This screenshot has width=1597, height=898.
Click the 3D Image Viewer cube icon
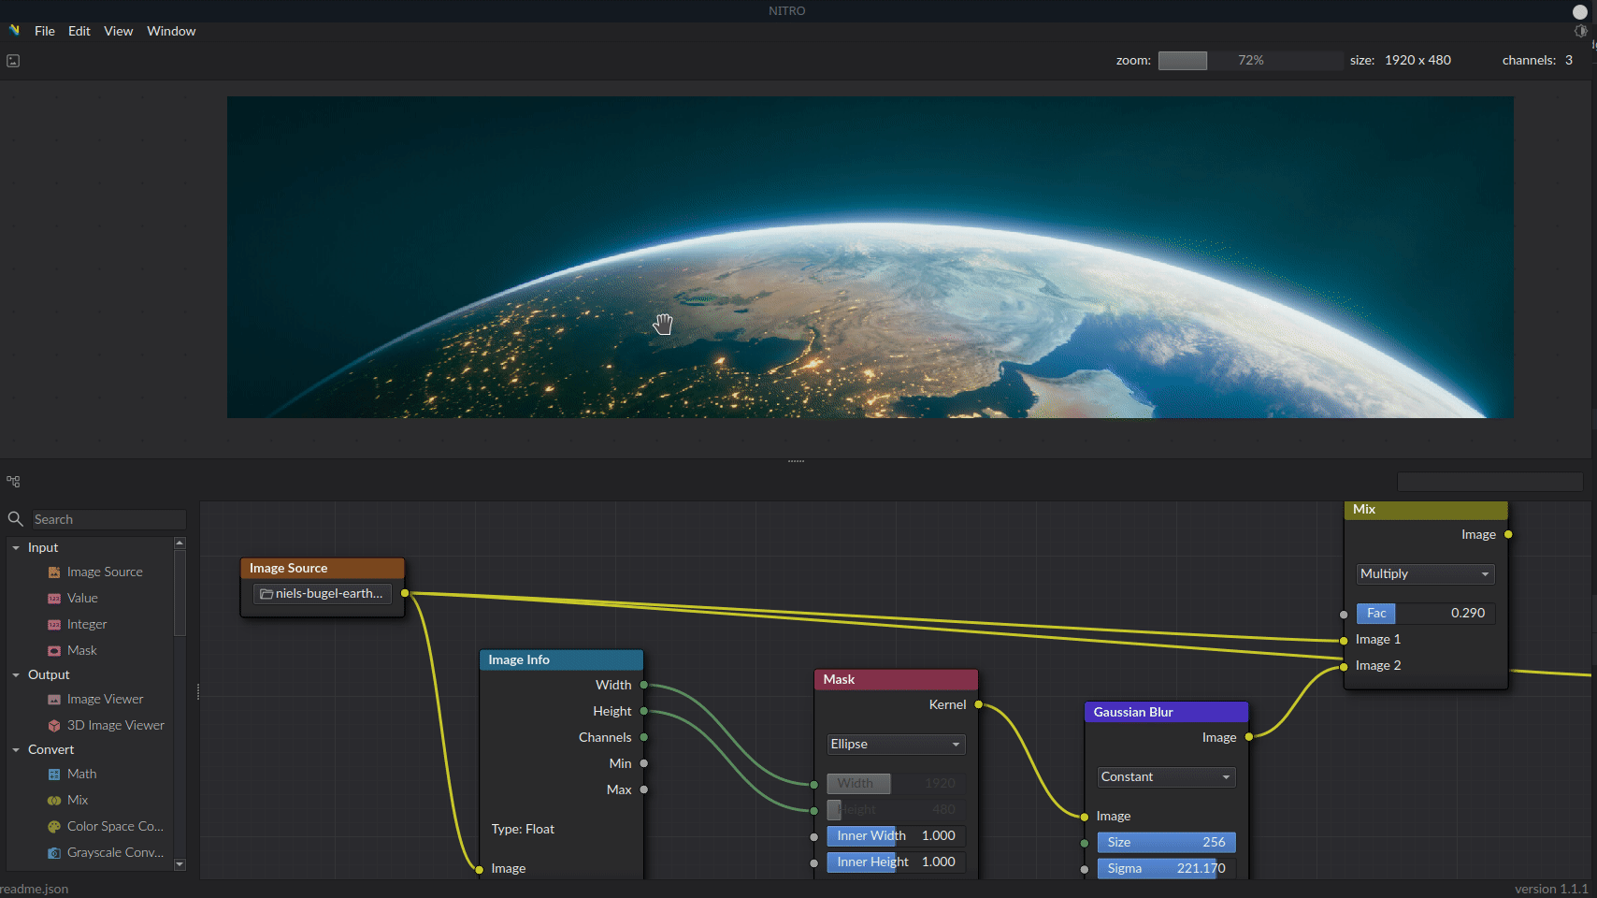point(54,725)
